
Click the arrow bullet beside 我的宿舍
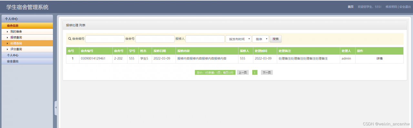pos(7,32)
